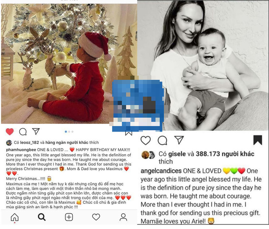The image size is (269, 229).
Task: Open the angelcandices username link
Action: tap(161, 171)
